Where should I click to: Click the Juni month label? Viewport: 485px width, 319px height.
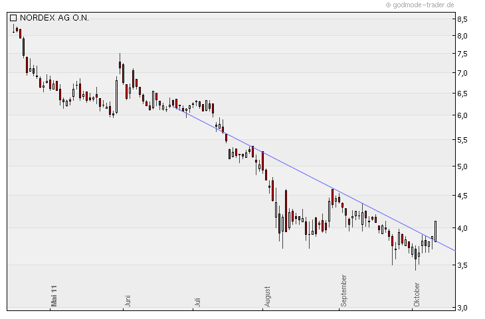[x=127, y=301]
